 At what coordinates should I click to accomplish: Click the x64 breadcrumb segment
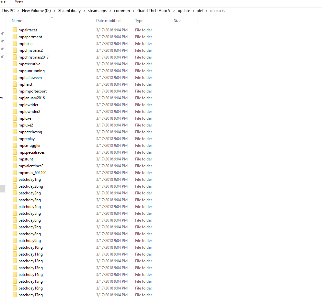(200, 11)
